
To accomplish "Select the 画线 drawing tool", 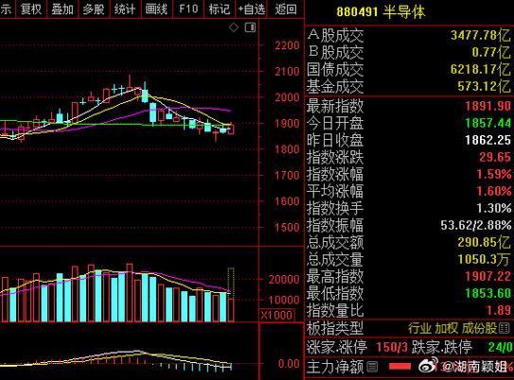I will tap(156, 9).
